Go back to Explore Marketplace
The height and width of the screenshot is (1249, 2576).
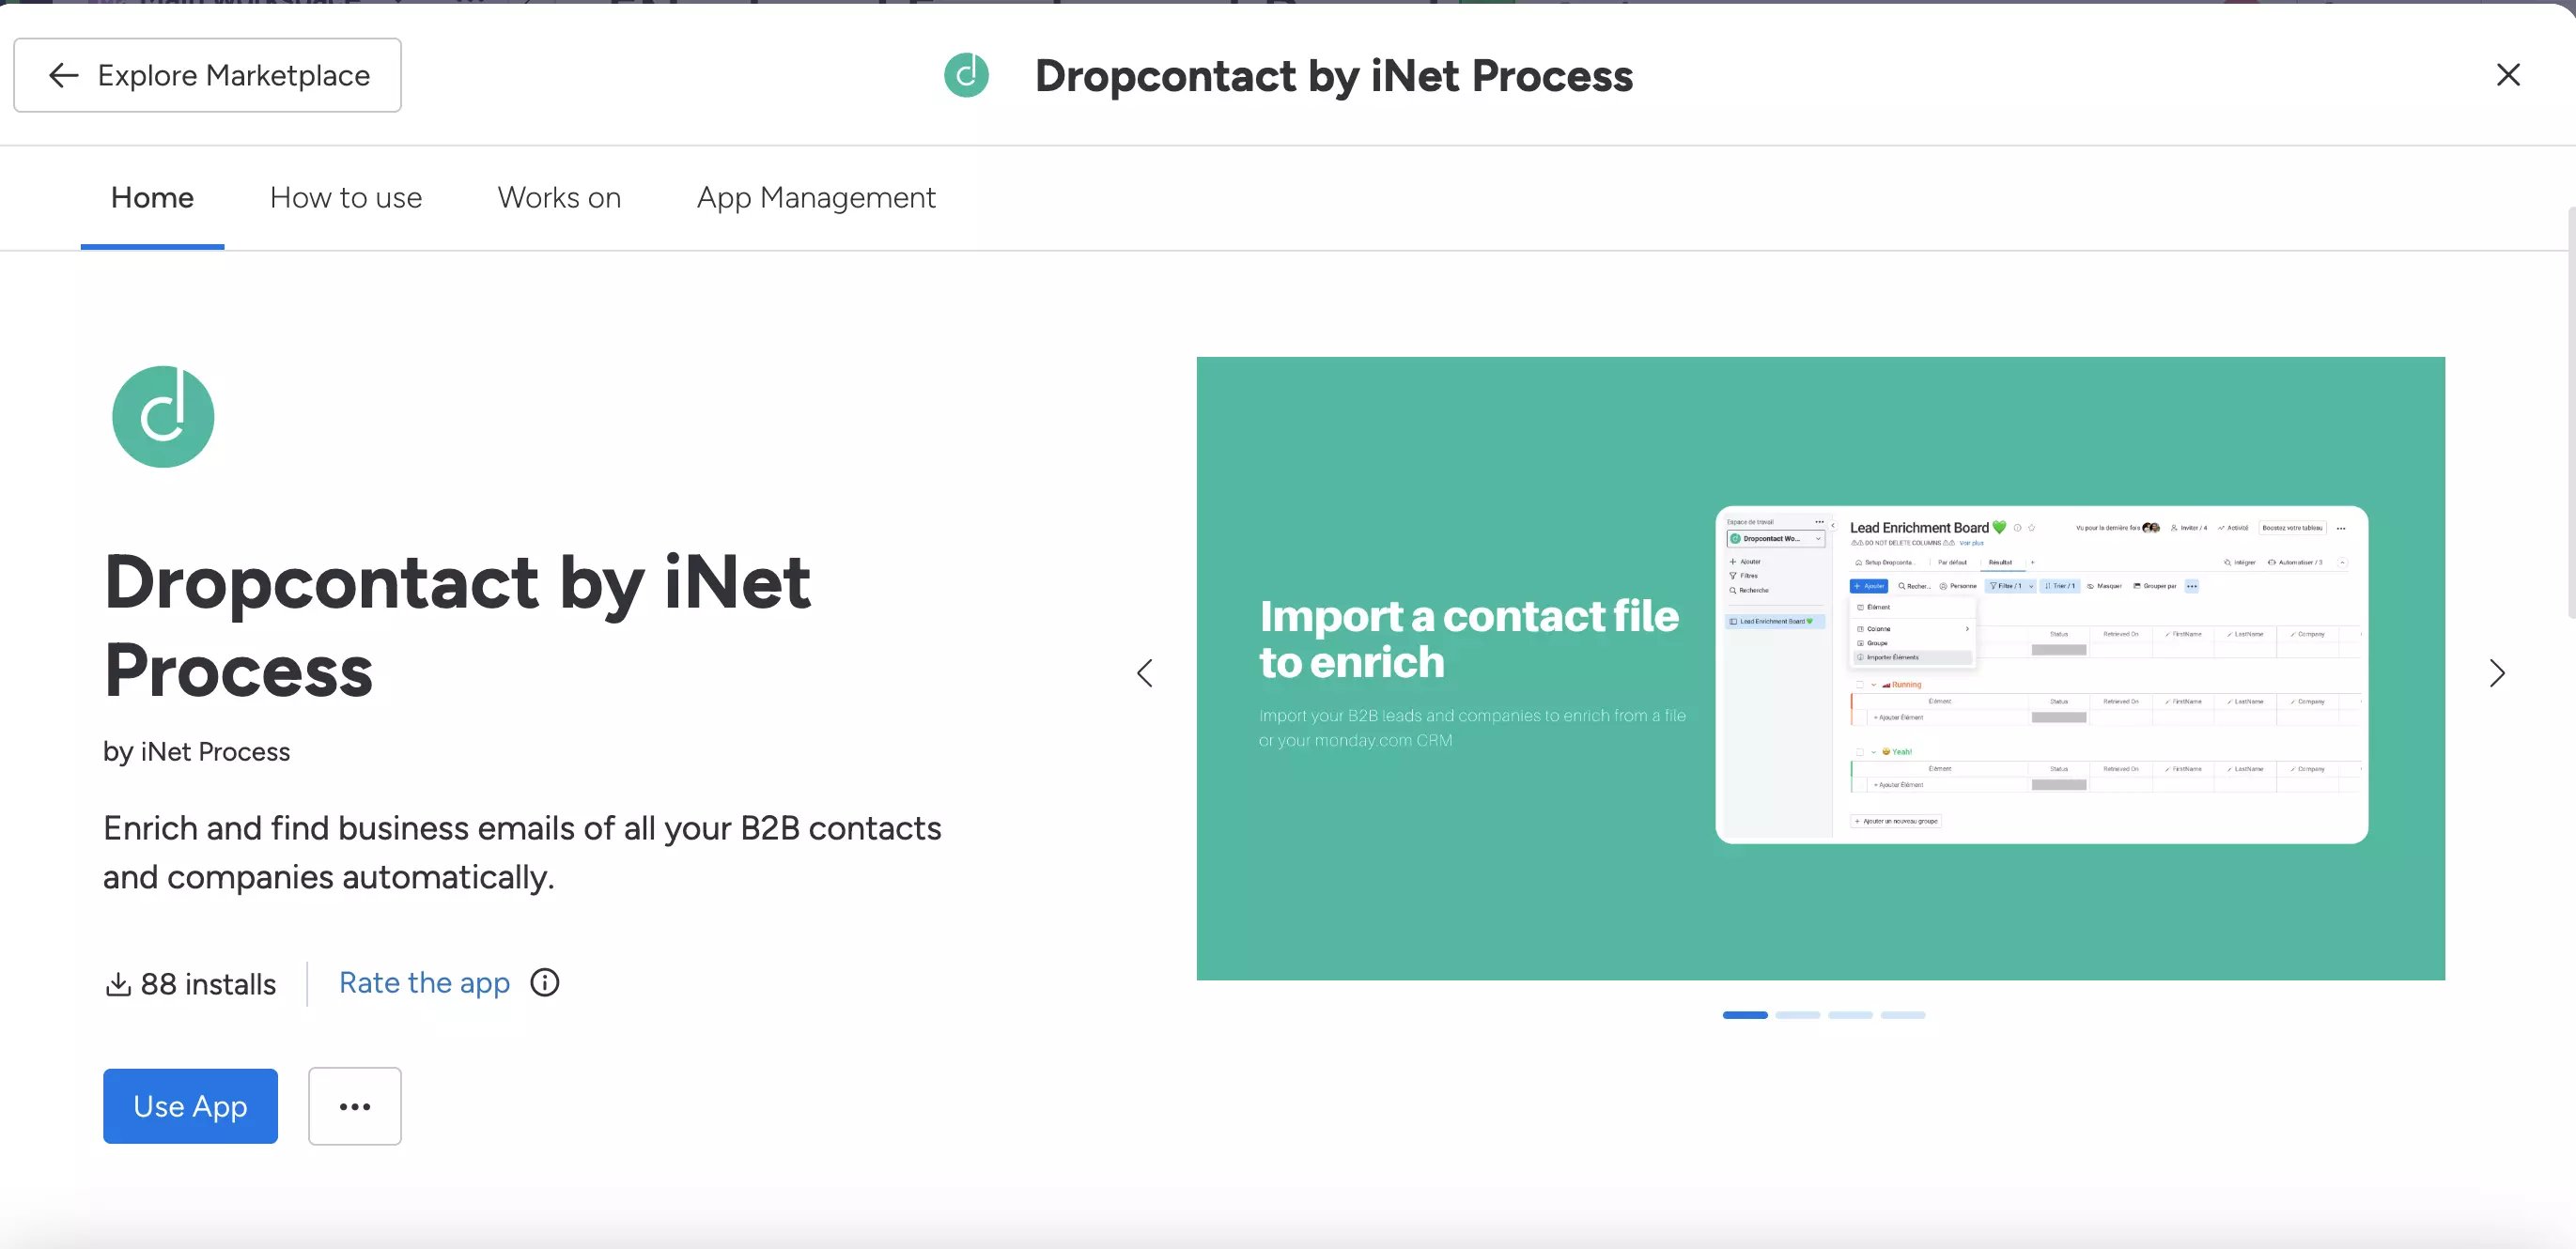pyautogui.click(x=207, y=75)
